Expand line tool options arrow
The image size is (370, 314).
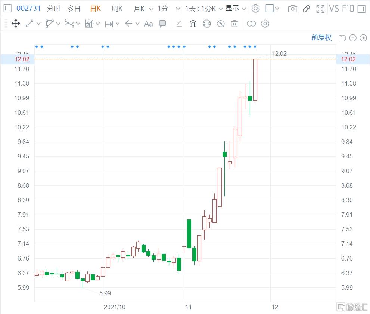pyautogui.click(x=38, y=24)
